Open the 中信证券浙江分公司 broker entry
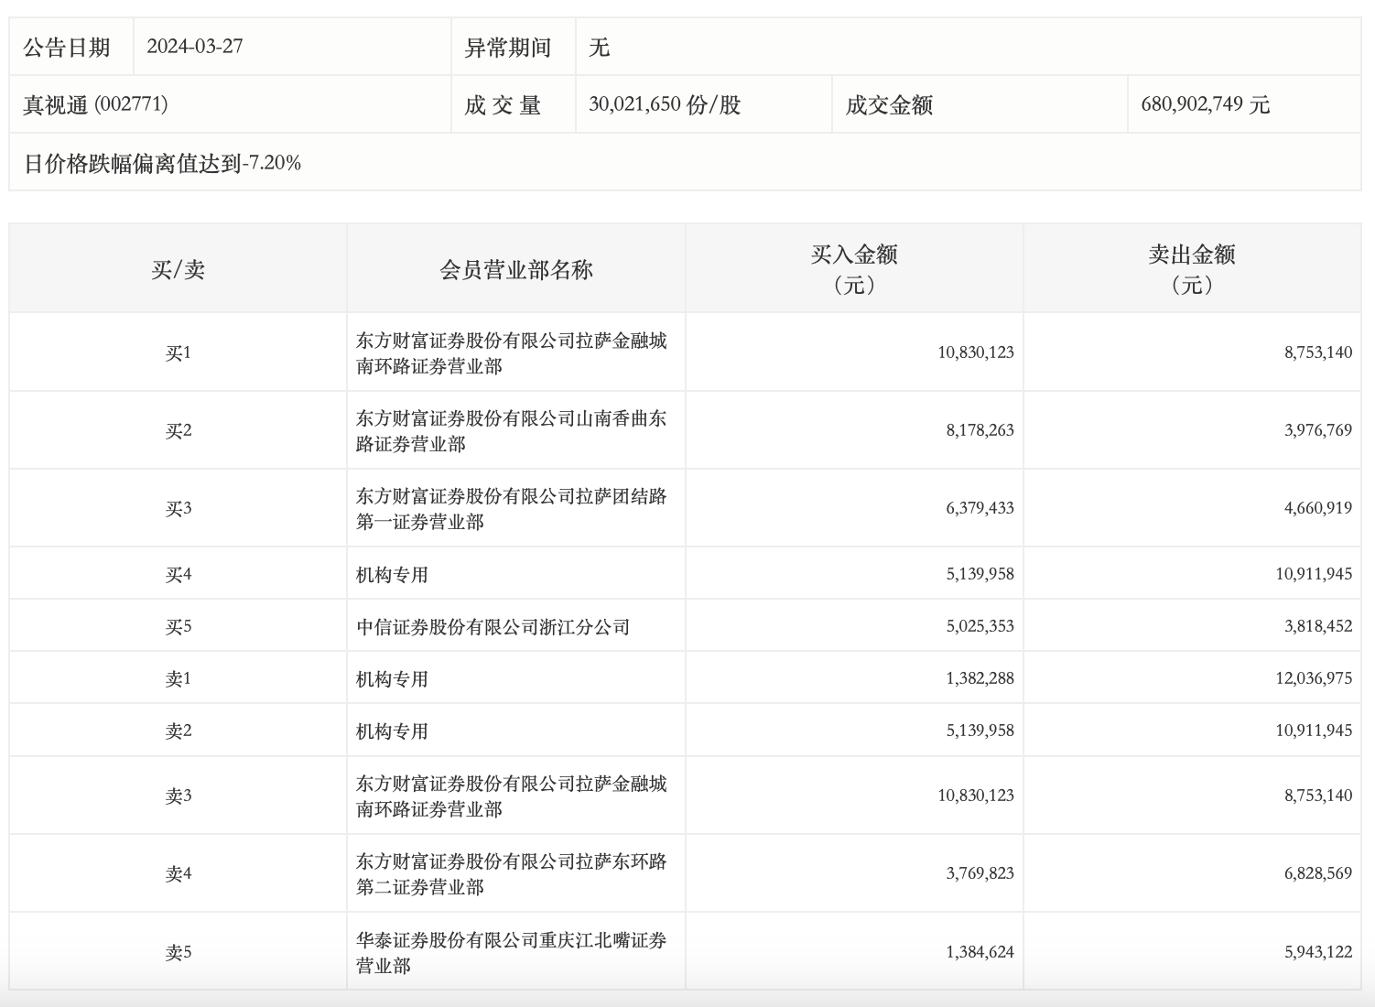This screenshot has width=1375, height=1007. tap(493, 626)
